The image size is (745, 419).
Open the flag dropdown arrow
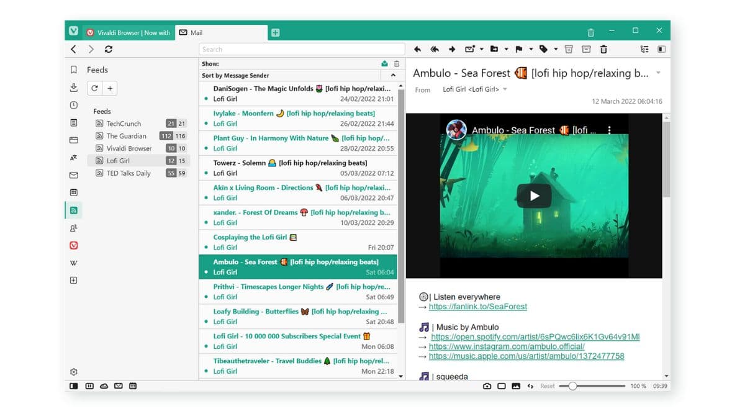[531, 49]
